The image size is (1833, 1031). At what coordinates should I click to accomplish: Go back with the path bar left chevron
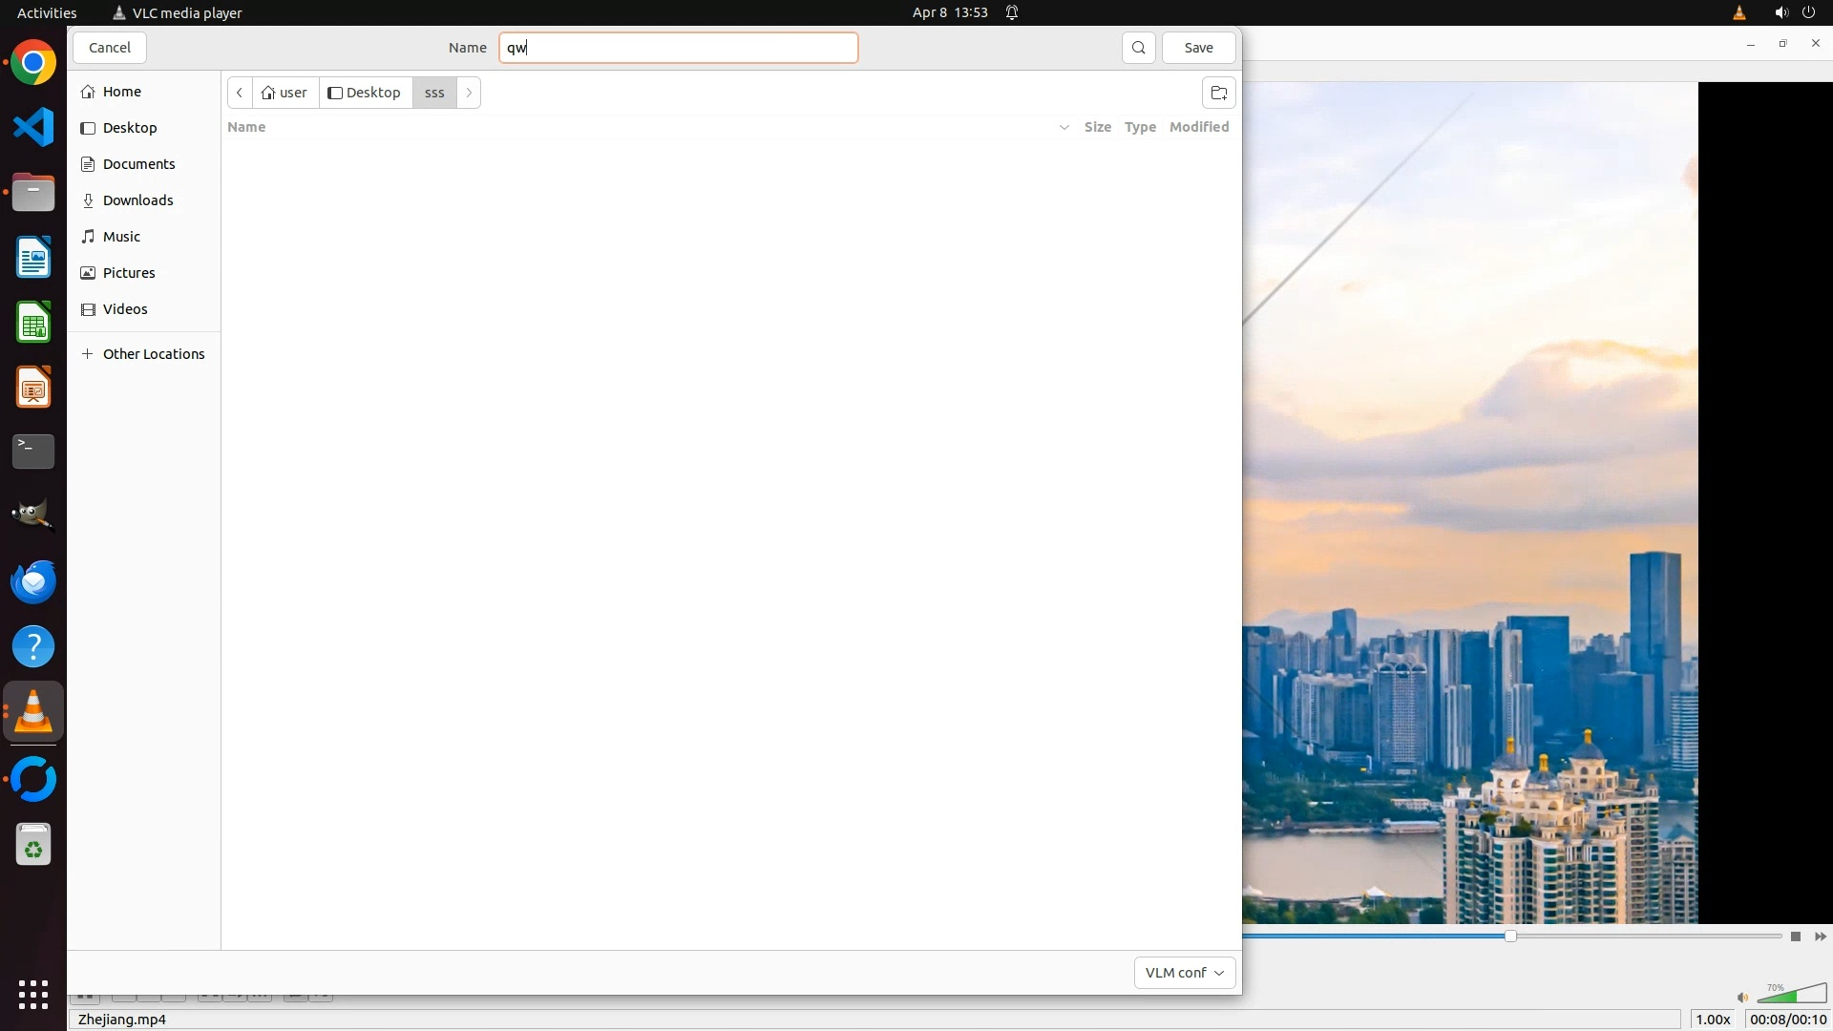point(240,93)
